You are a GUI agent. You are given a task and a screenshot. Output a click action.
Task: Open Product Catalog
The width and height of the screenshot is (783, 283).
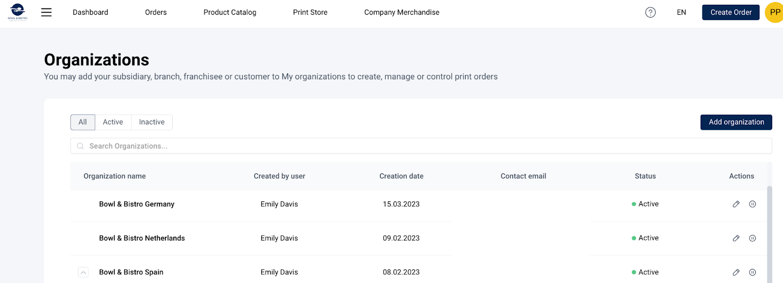click(x=230, y=12)
